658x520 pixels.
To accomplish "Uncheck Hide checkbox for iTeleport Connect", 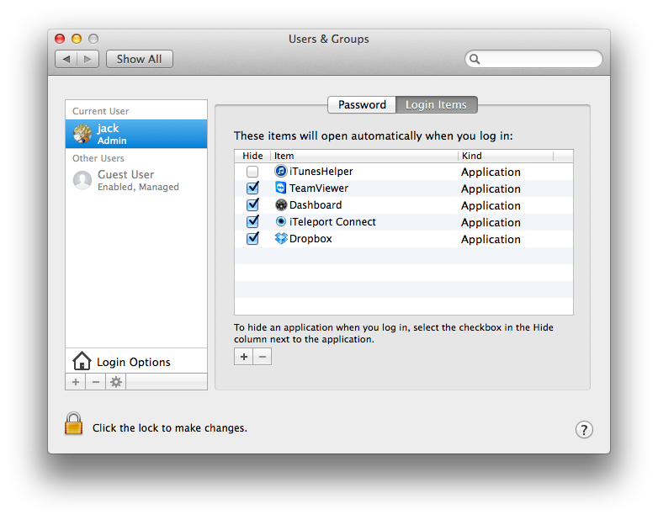I will pos(252,221).
